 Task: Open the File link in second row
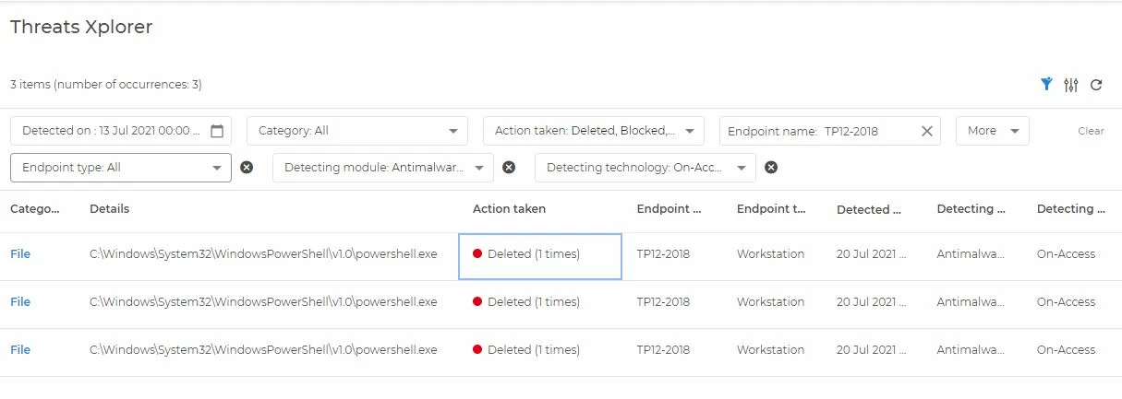point(20,301)
